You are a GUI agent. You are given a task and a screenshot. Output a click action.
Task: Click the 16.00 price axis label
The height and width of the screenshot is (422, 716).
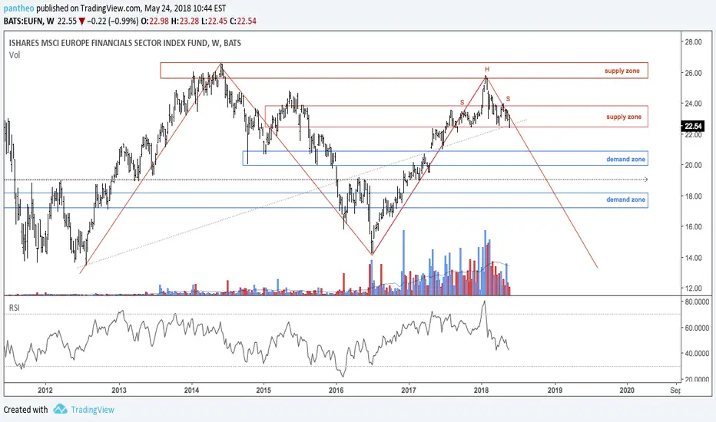[x=693, y=227]
